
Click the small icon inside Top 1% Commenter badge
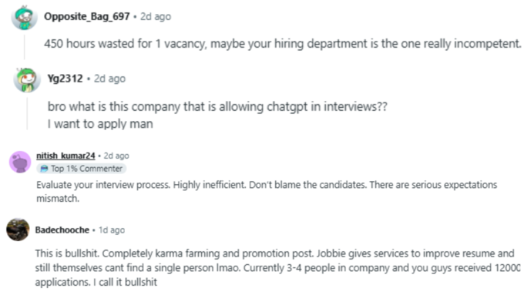pos(44,169)
